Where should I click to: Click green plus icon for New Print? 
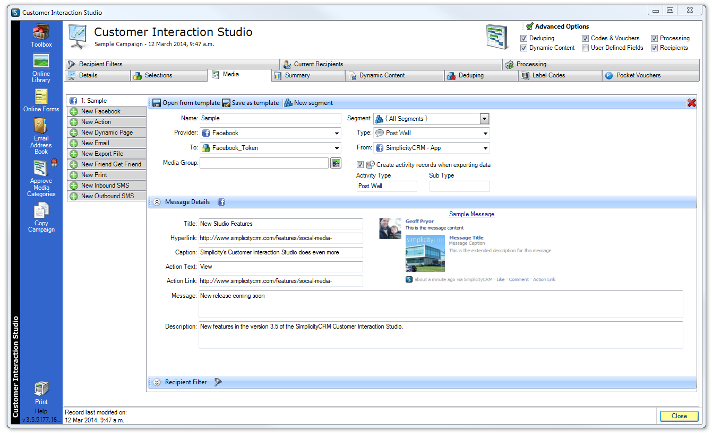click(74, 175)
